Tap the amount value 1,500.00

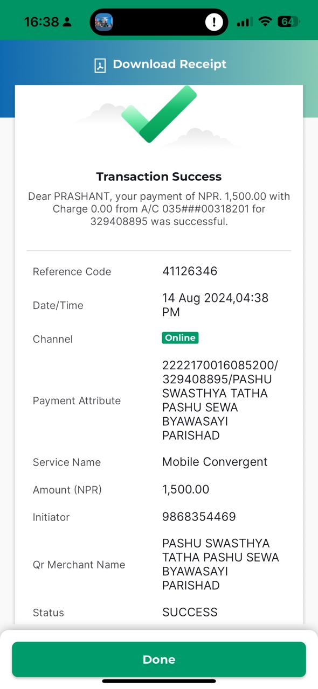point(185,489)
